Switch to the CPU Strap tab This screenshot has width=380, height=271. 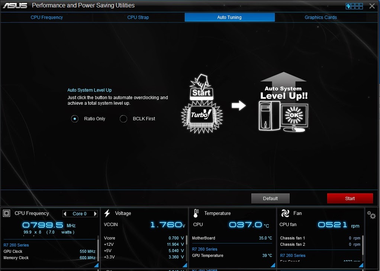138,17
